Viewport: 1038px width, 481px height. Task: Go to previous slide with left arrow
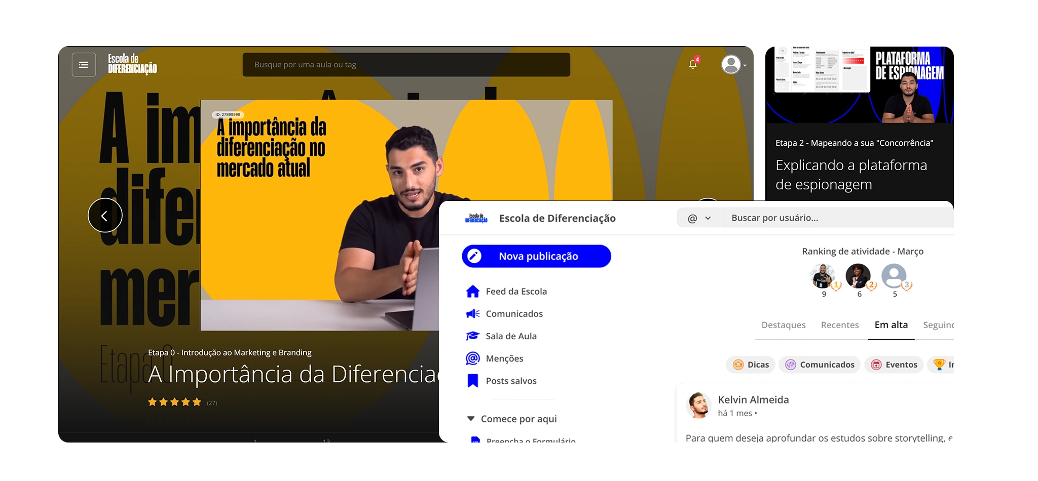105,216
